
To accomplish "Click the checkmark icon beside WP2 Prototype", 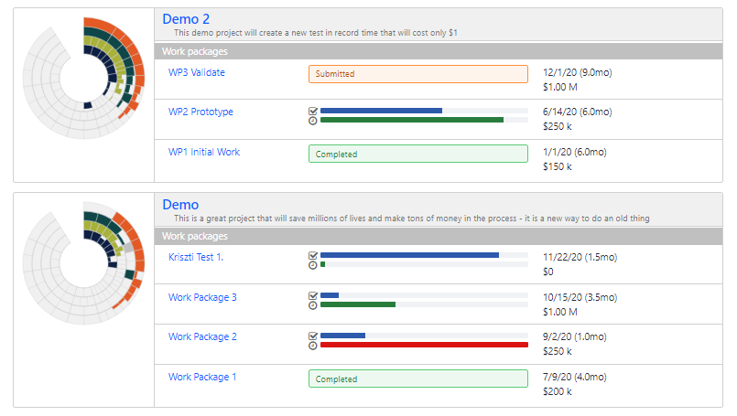I will click(313, 111).
